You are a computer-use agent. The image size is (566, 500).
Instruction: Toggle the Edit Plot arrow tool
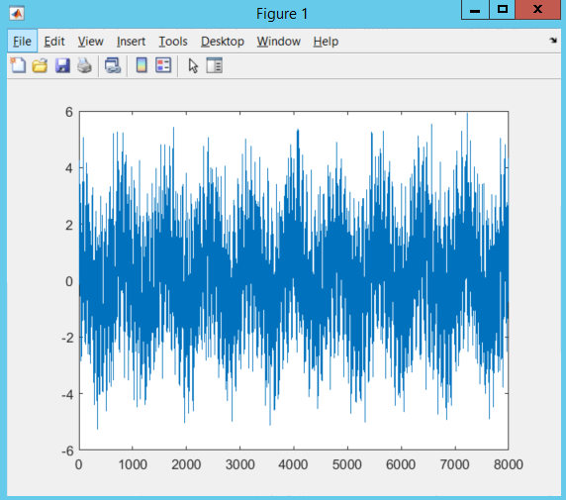click(193, 65)
